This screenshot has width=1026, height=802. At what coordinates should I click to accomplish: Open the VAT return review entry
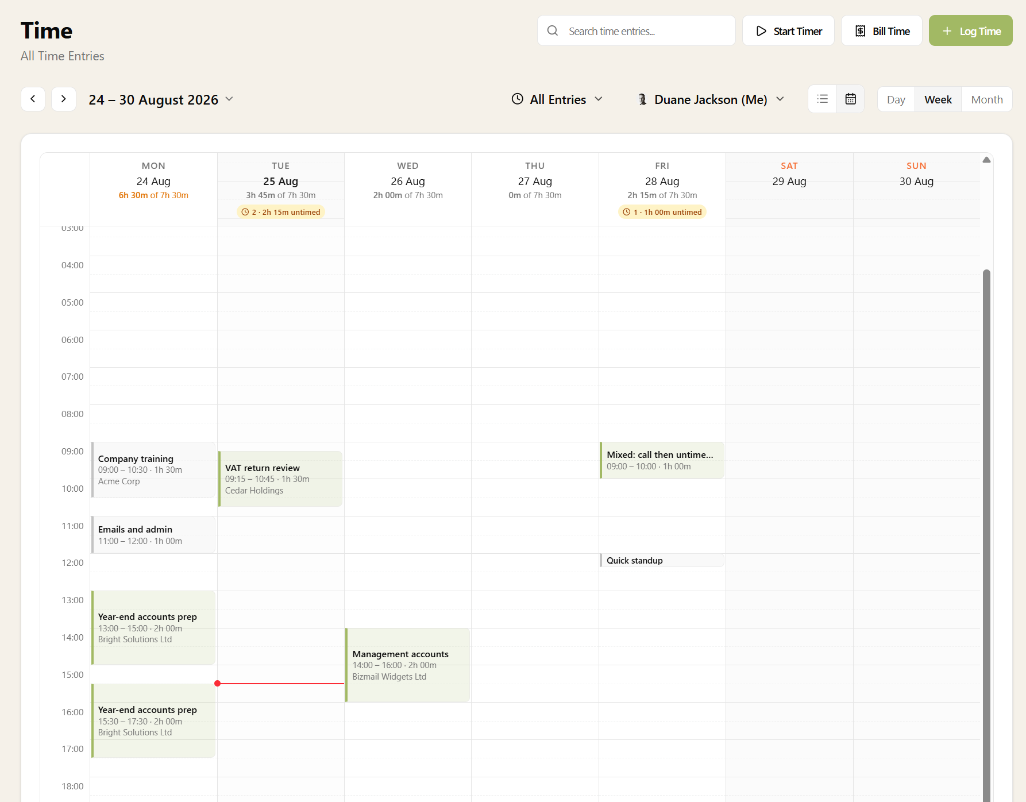pyautogui.click(x=280, y=479)
